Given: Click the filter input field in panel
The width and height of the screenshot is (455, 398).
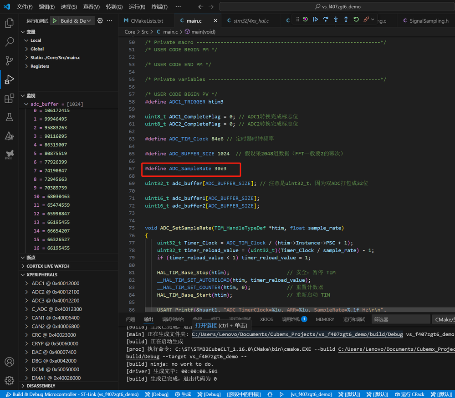Looking at the screenshot, I should click(x=401, y=319).
